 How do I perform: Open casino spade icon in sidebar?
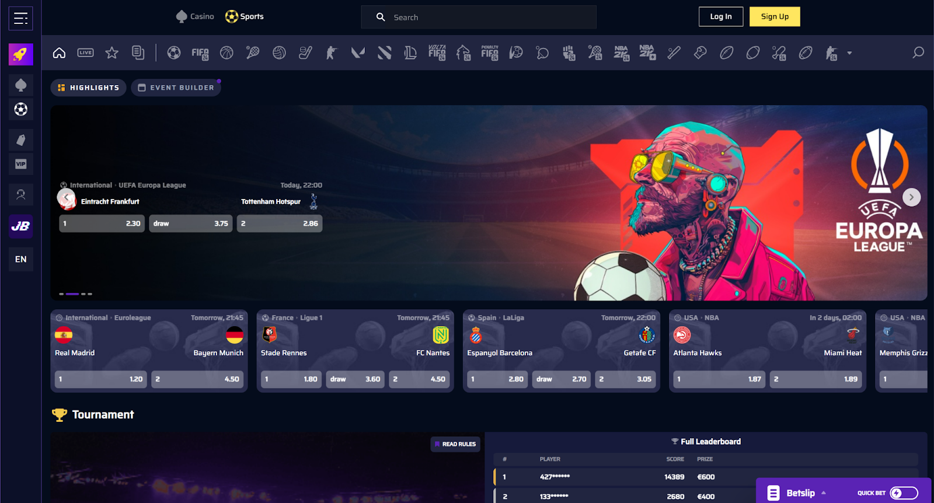[x=20, y=85]
